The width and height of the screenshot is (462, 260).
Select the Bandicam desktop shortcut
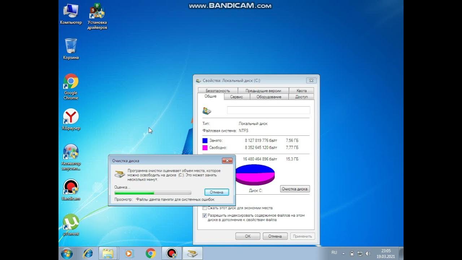71,190
